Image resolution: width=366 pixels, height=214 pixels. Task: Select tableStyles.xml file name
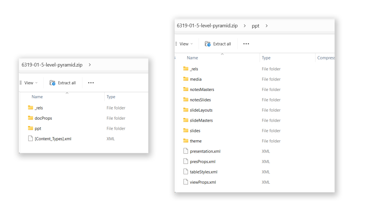click(204, 172)
